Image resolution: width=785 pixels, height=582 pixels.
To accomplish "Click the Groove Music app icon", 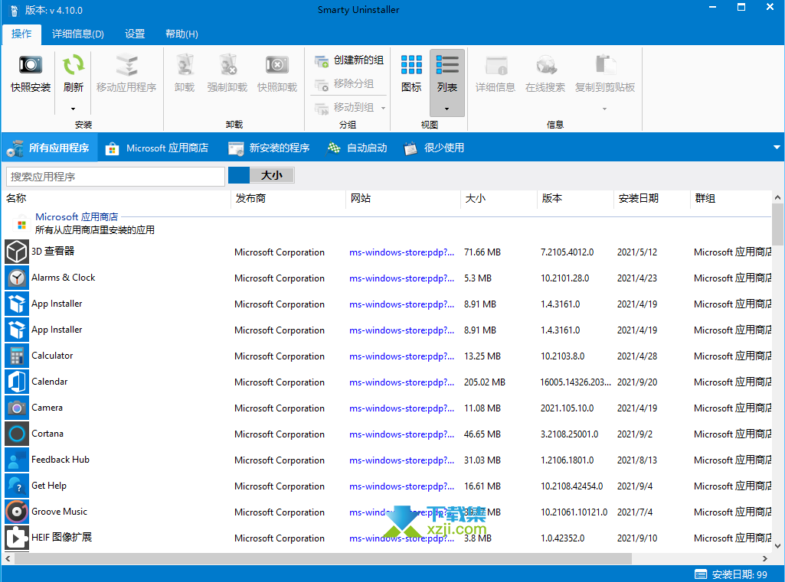I will point(17,512).
